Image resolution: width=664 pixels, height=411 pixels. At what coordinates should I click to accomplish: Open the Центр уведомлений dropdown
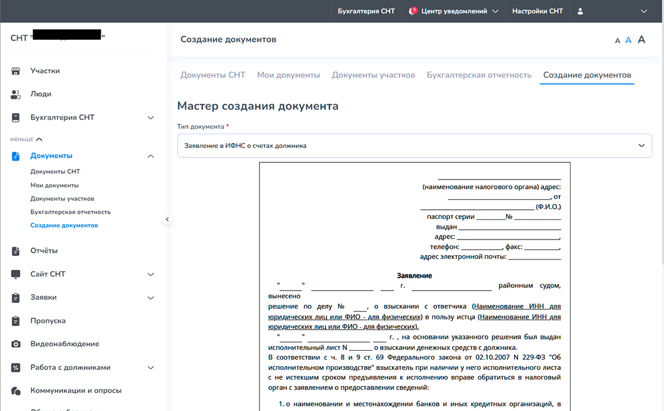(x=454, y=11)
